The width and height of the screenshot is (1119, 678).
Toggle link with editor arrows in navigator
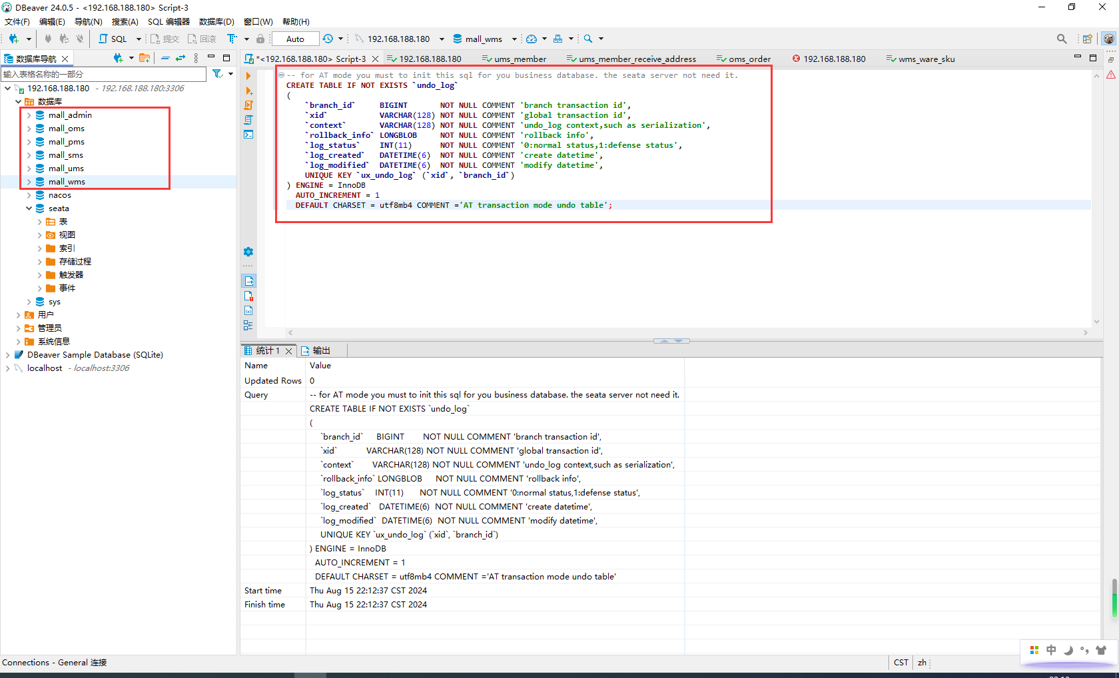pyautogui.click(x=180, y=58)
